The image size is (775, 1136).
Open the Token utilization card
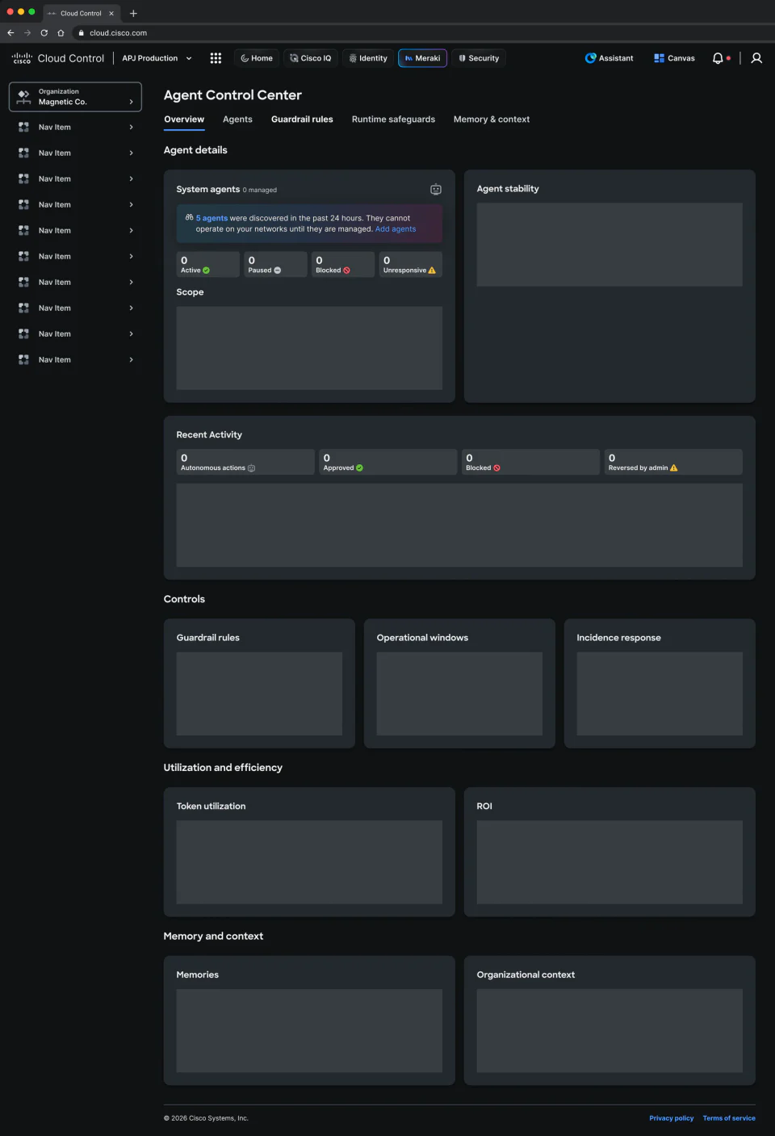(x=309, y=852)
